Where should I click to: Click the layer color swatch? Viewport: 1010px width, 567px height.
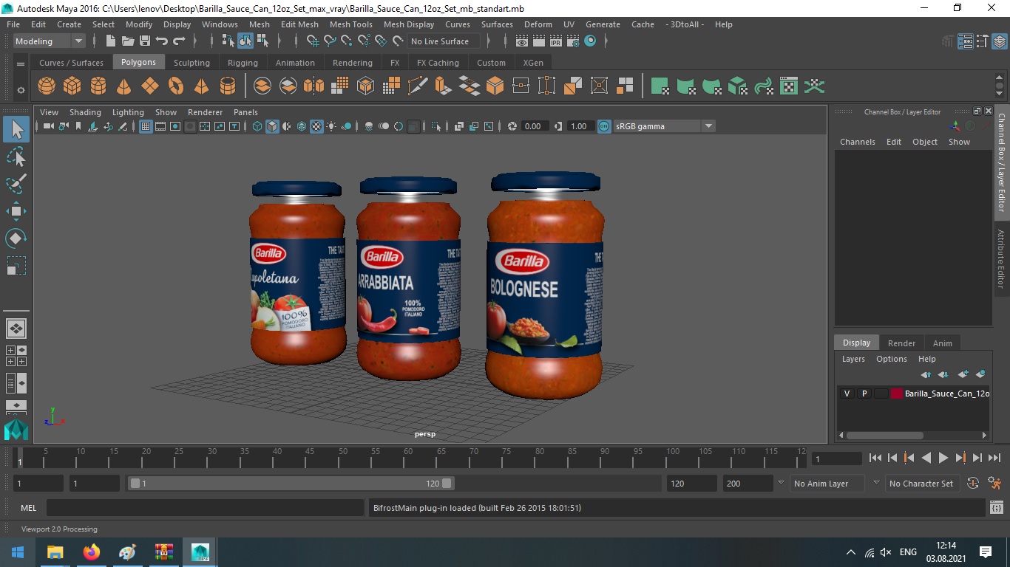[897, 394]
